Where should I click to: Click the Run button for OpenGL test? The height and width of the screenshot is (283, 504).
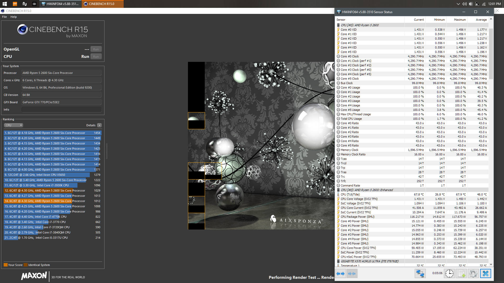pyautogui.click(x=96, y=49)
